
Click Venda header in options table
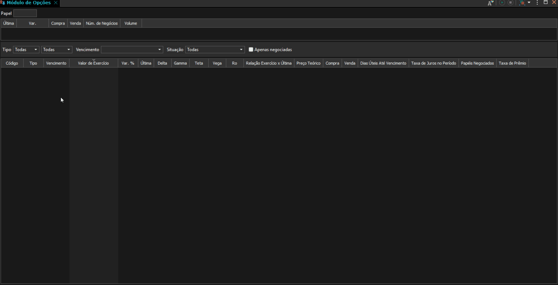coord(350,63)
